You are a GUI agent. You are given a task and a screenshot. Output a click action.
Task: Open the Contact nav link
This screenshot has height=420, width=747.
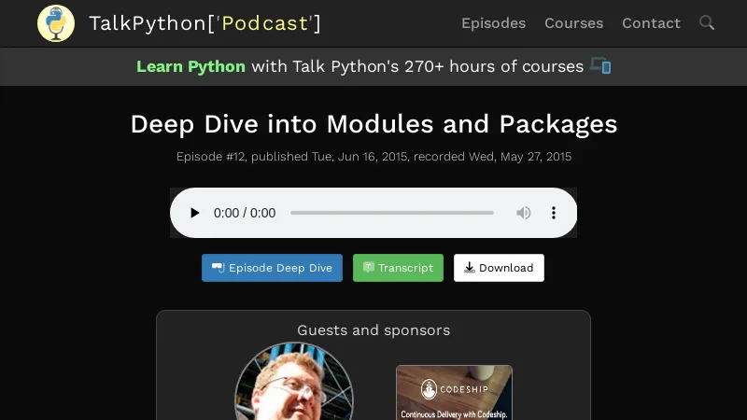pyautogui.click(x=651, y=23)
